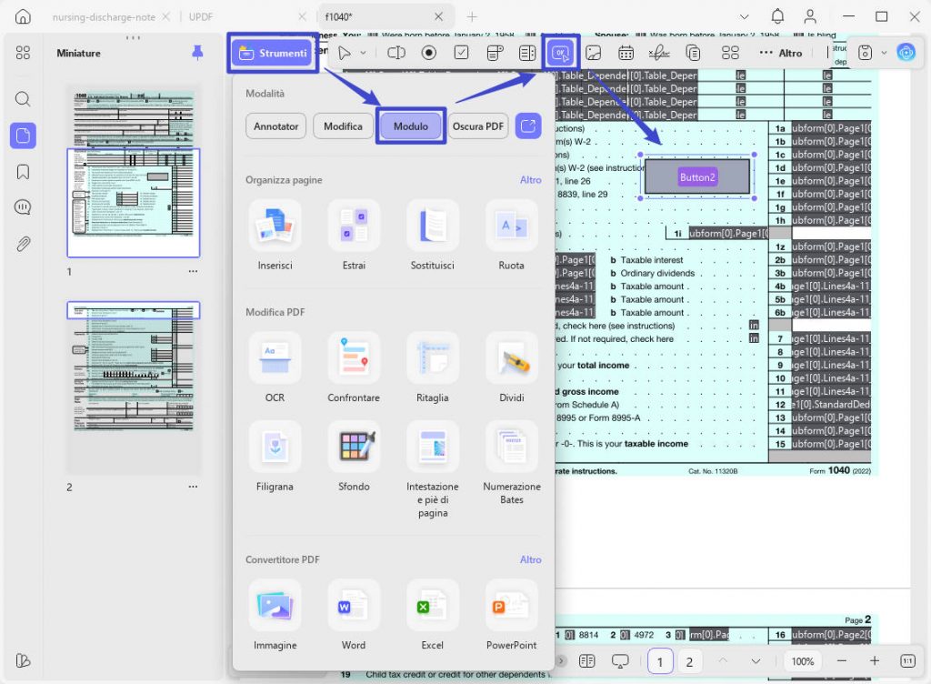Open the user account icon
931x684 pixels.
point(810,16)
